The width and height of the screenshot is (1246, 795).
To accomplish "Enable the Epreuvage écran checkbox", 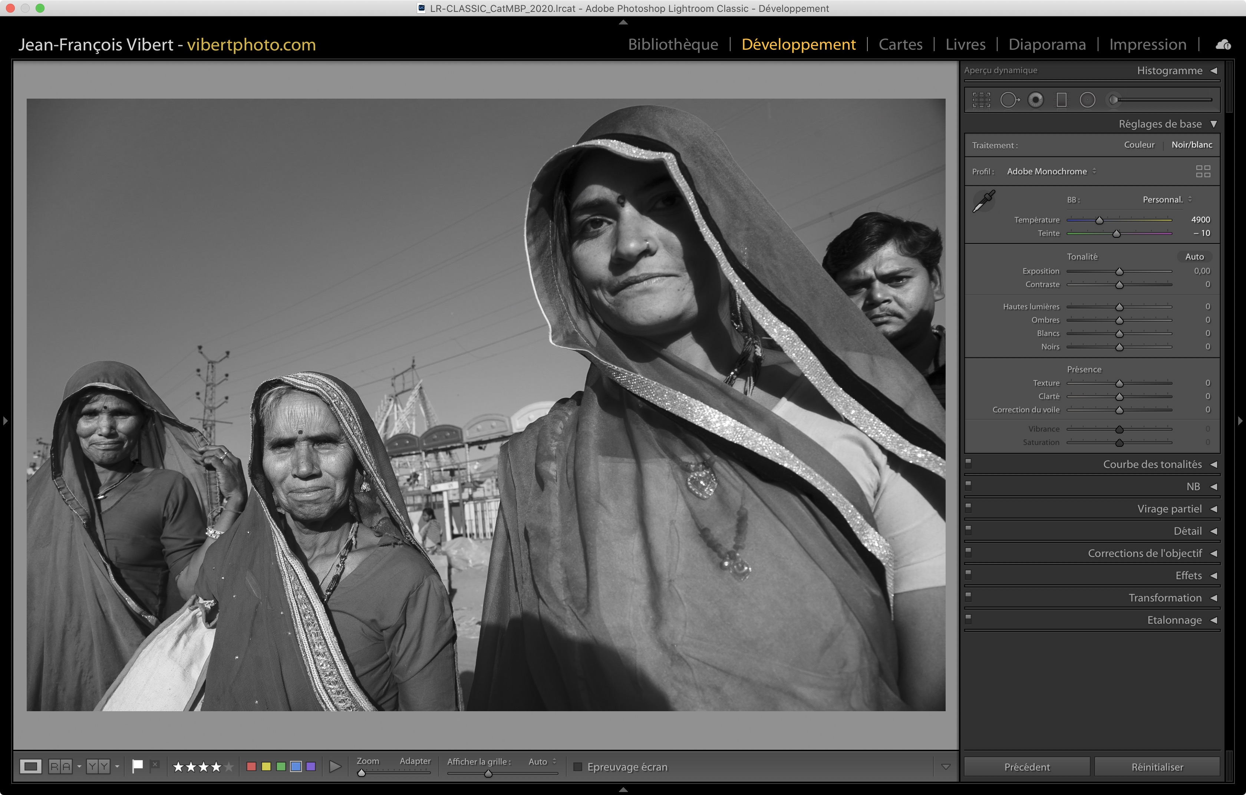I will click(x=578, y=766).
